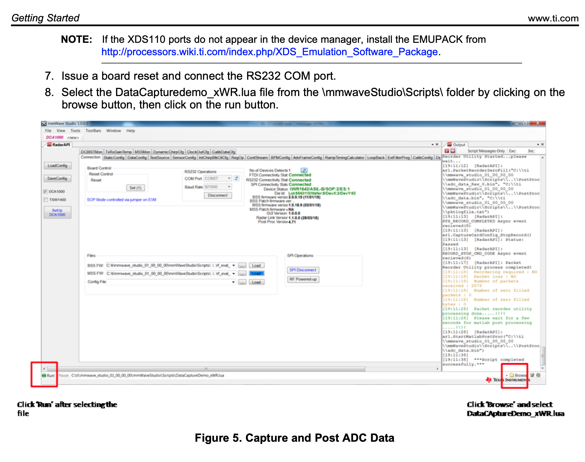Click highlighted Load button for MSS FW
This screenshot has width=585, height=462.
tap(256, 274)
